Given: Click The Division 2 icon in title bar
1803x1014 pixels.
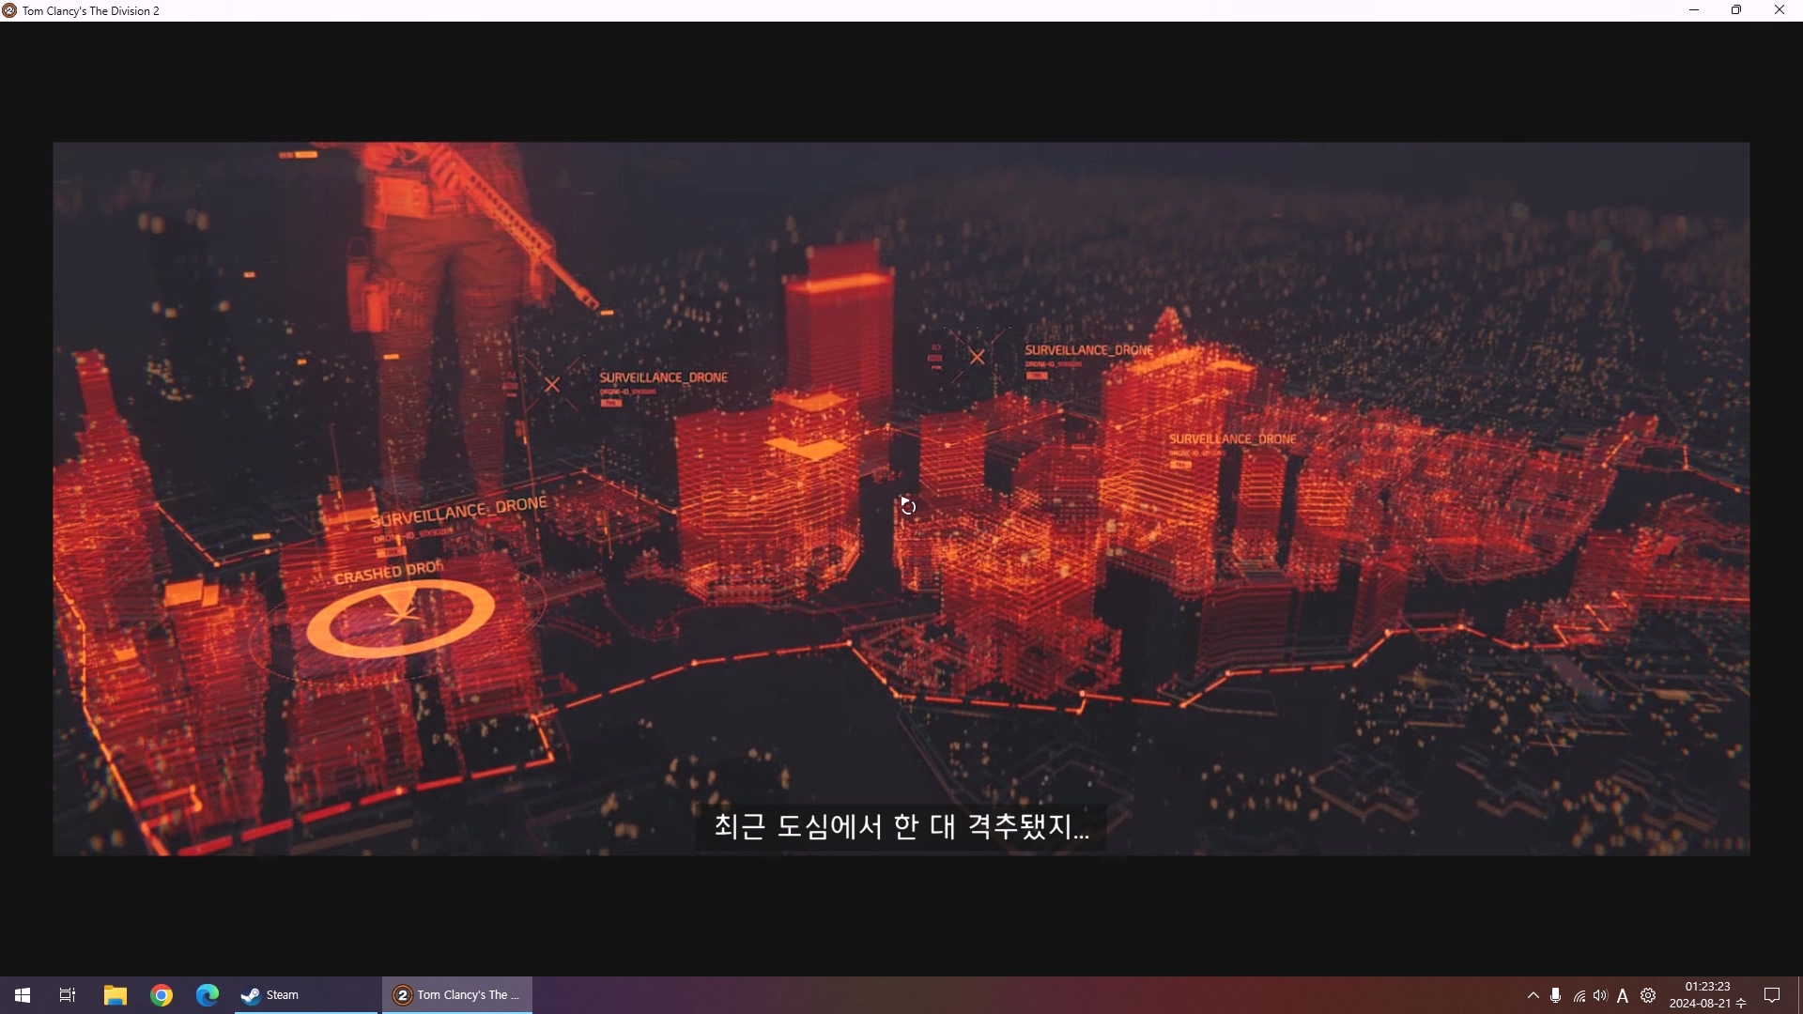Looking at the screenshot, I should tap(9, 10).
